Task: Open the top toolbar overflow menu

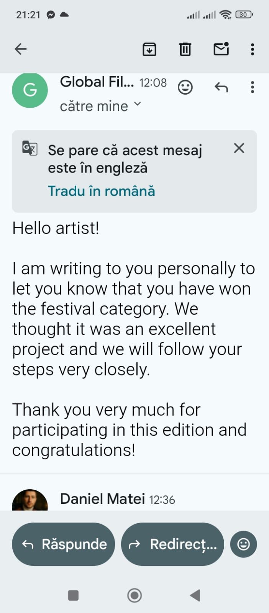Action: (x=252, y=49)
